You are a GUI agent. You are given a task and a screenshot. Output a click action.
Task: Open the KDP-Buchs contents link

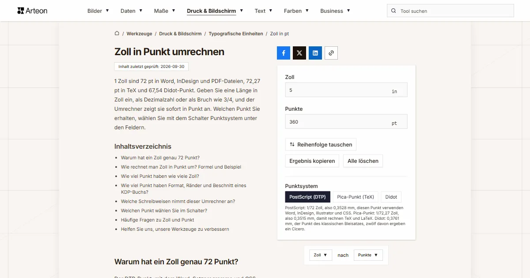[184, 189]
